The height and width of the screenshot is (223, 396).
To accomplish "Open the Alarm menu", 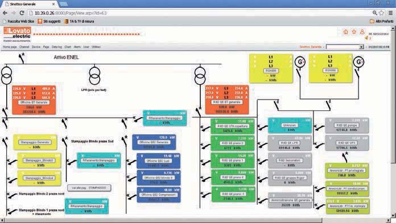I will 77,47.
